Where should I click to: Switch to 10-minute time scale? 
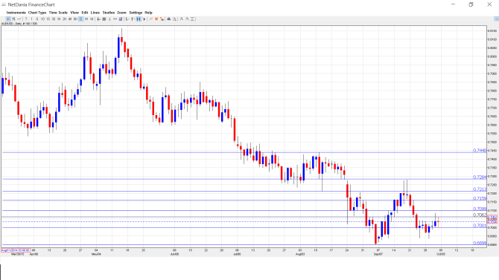(42, 19)
